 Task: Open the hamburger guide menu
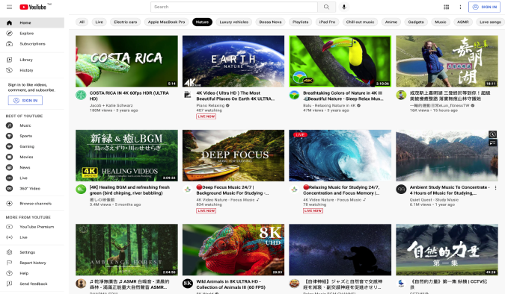click(9, 7)
